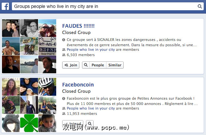Show Similar groups to FAUDES
206x135 pixels.
[x=115, y=65]
